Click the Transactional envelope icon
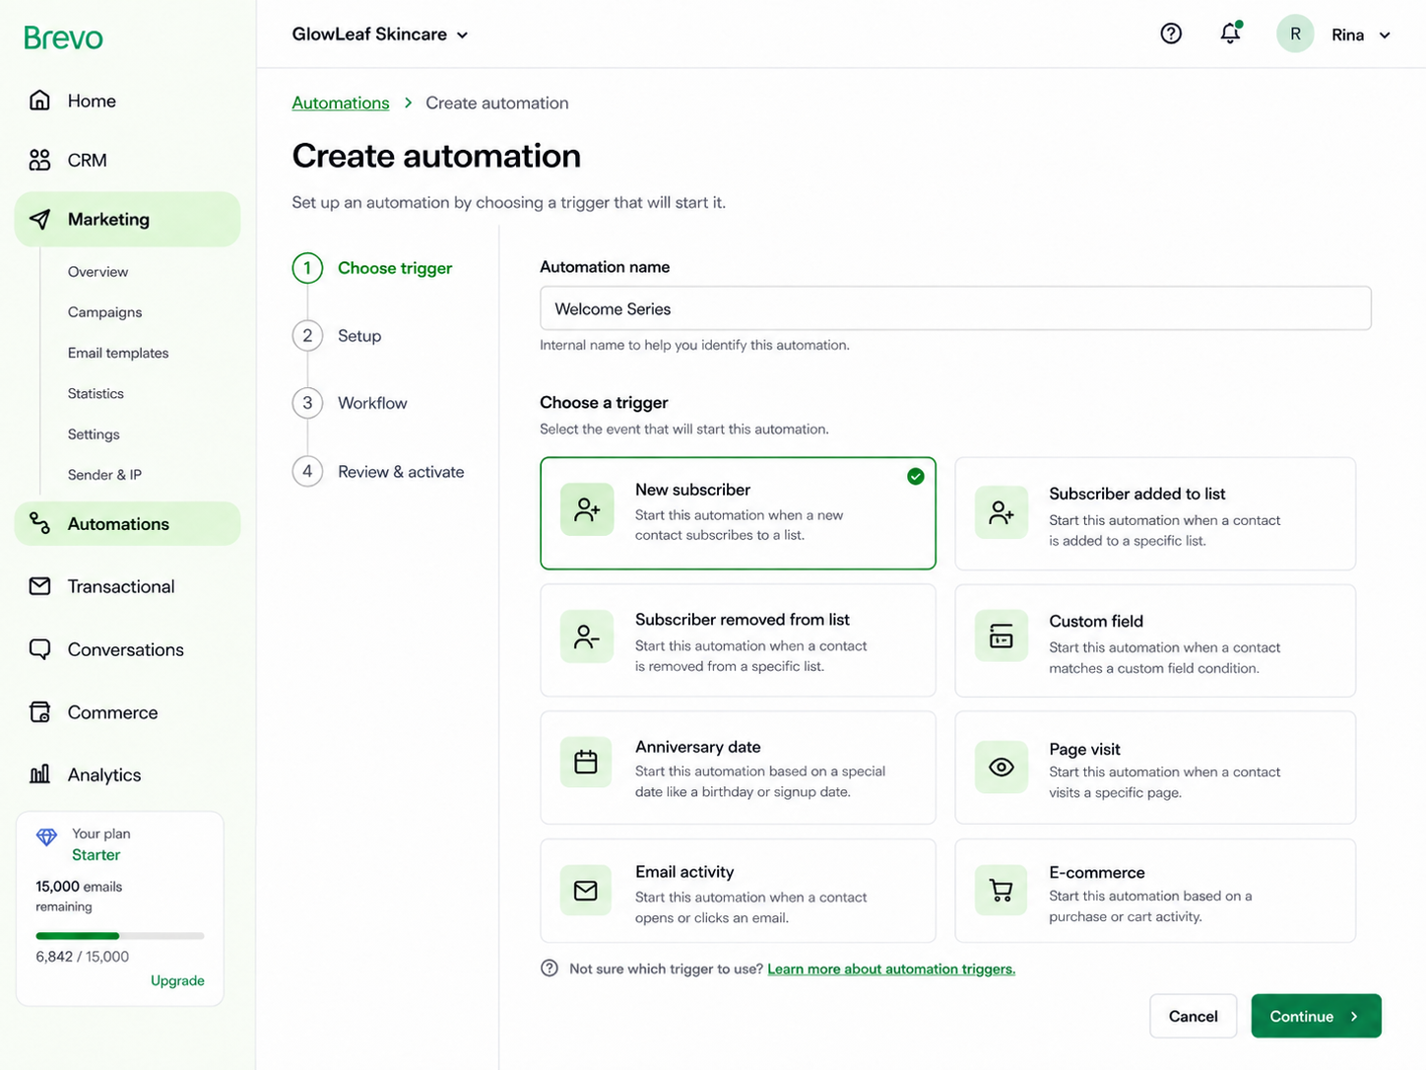The image size is (1426, 1070). (39, 586)
